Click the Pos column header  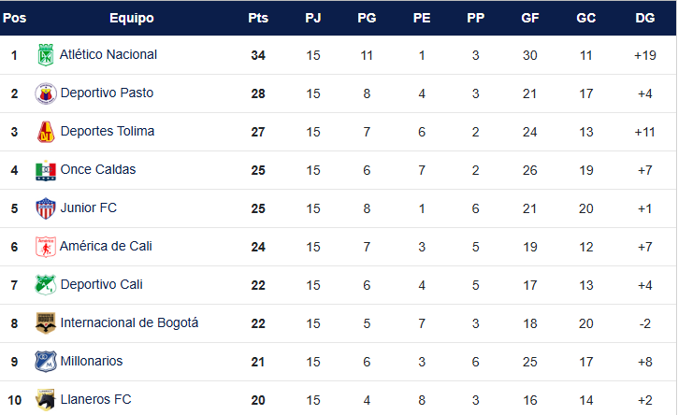coord(14,18)
